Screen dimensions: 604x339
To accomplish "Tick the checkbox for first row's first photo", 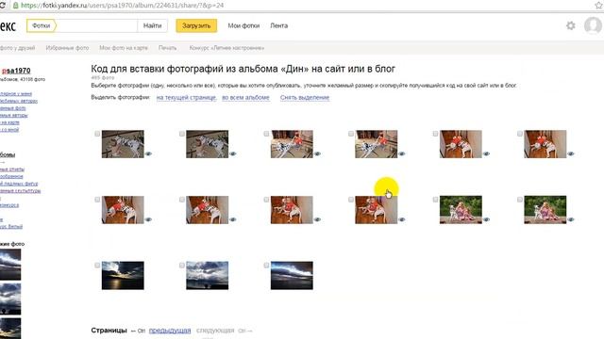I will (97, 134).
